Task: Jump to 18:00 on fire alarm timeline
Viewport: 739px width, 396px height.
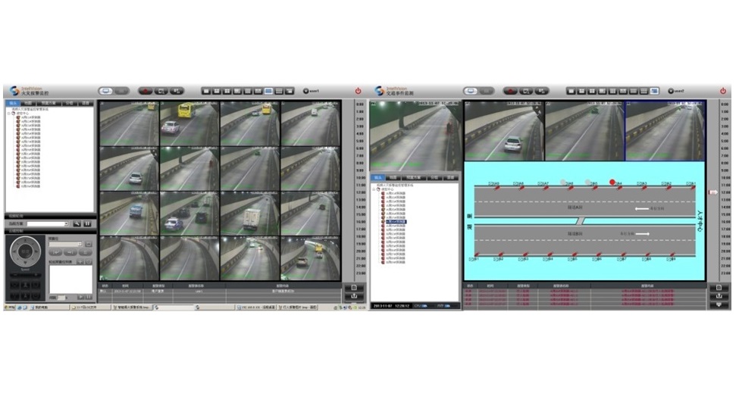Action: (361, 237)
